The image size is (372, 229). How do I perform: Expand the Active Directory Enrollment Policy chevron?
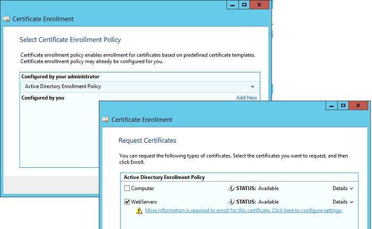pos(252,87)
